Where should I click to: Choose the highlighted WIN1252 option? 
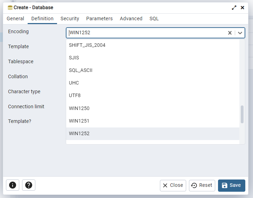click(79, 133)
